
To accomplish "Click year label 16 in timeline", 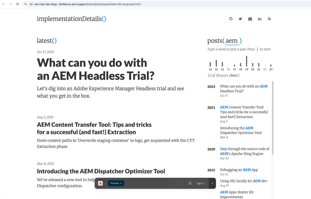I will pyautogui.click(x=228, y=69).
